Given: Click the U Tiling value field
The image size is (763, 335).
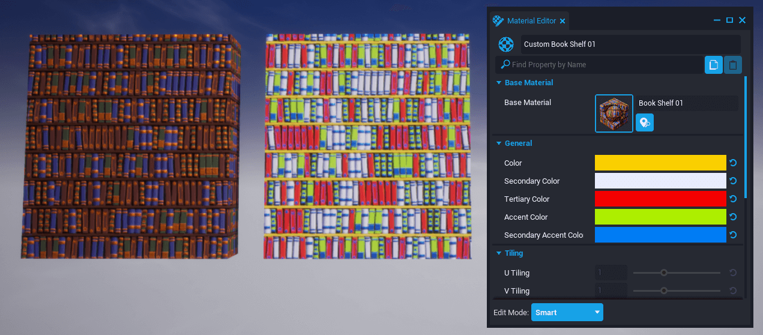Looking at the screenshot, I should (611, 273).
